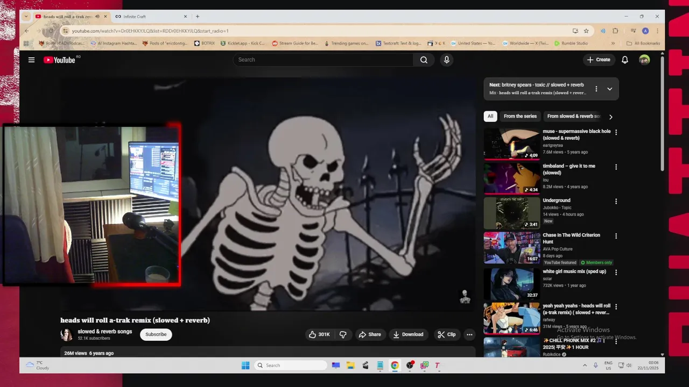Open more actions ellipsis under video

pos(469,334)
